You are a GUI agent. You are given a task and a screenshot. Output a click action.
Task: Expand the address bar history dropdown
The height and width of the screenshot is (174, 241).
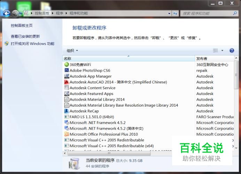169,13
